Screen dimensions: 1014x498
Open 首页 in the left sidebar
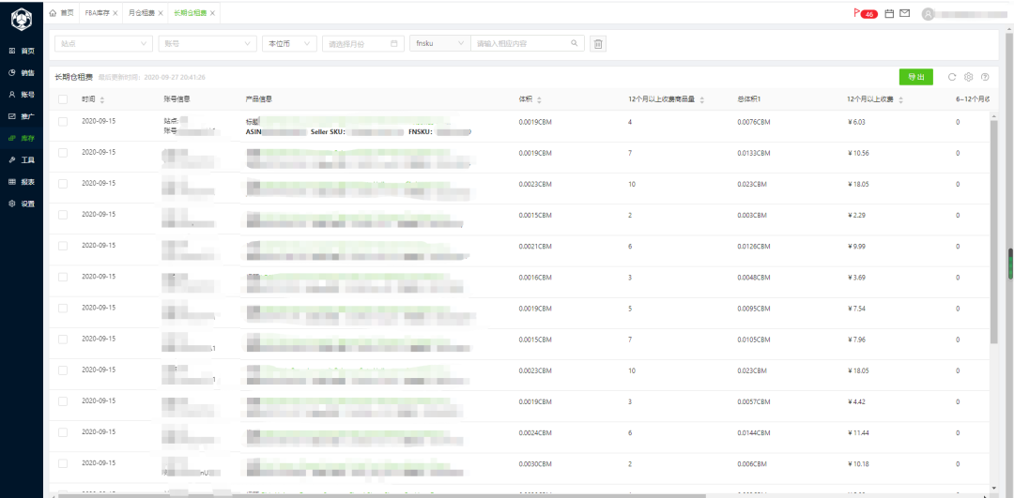coord(22,51)
